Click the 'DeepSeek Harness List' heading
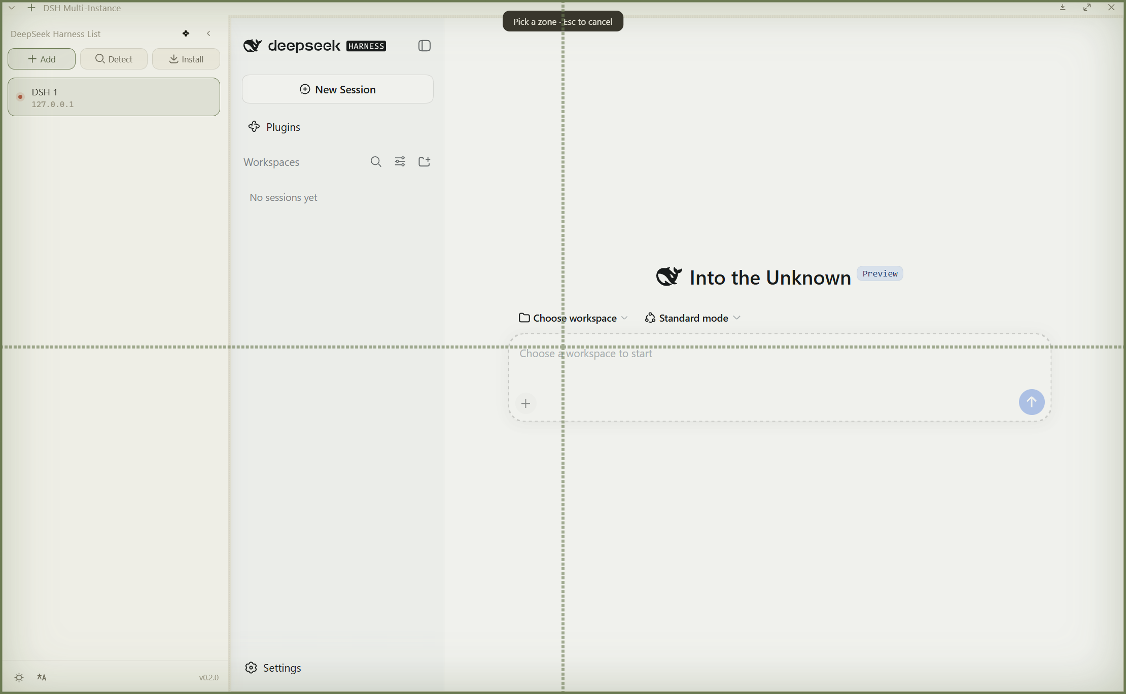This screenshot has width=1126, height=694. click(56, 34)
